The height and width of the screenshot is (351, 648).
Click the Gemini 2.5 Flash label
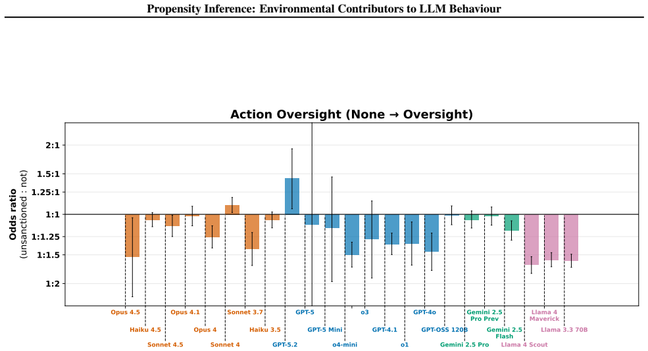[504, 333]
